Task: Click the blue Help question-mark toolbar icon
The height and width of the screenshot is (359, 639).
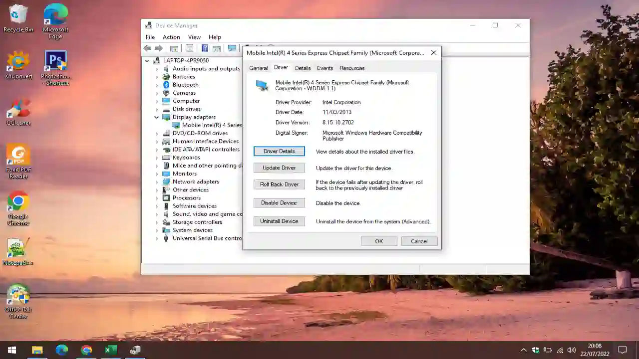Action: click(205, 48)
